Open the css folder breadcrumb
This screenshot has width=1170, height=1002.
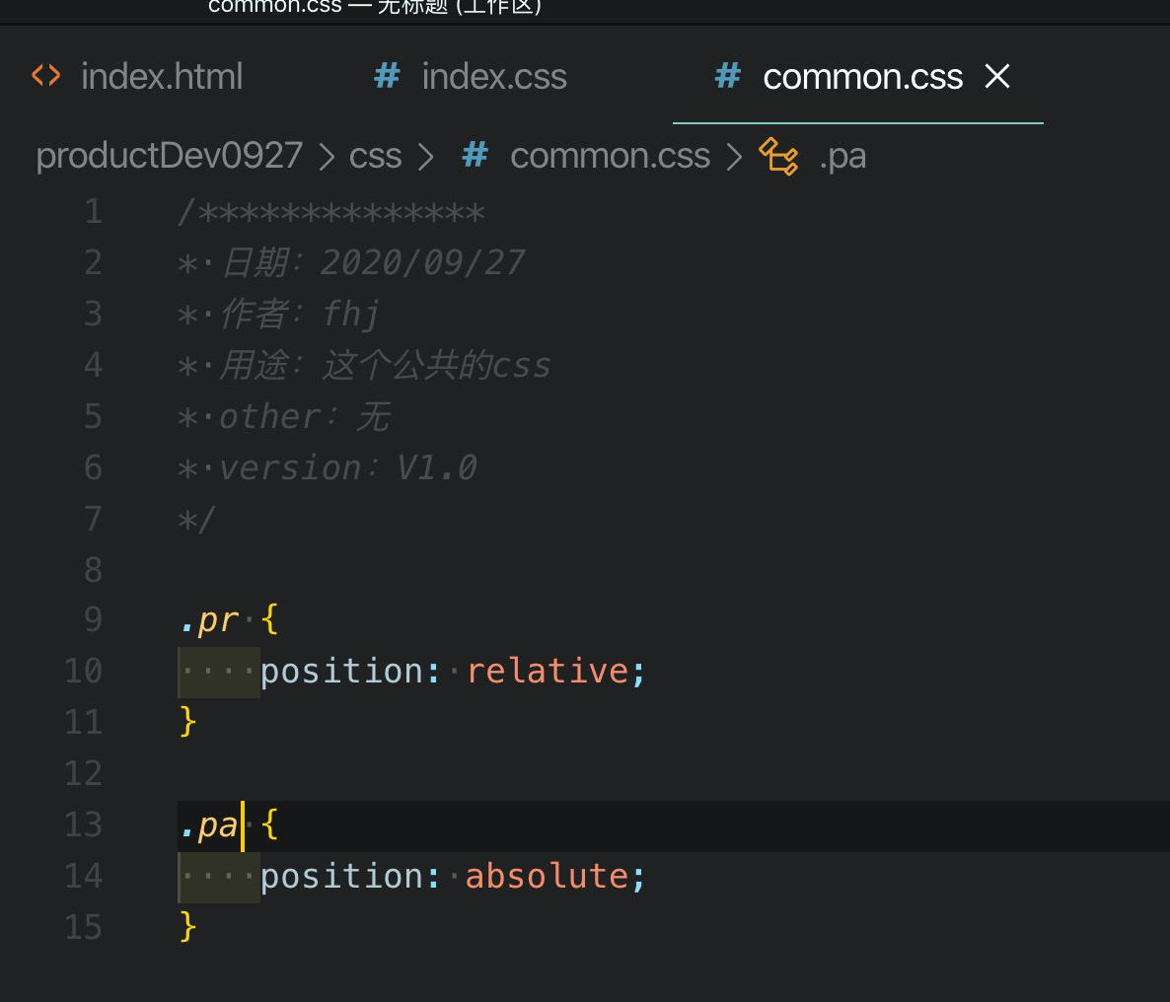point(375,156)
